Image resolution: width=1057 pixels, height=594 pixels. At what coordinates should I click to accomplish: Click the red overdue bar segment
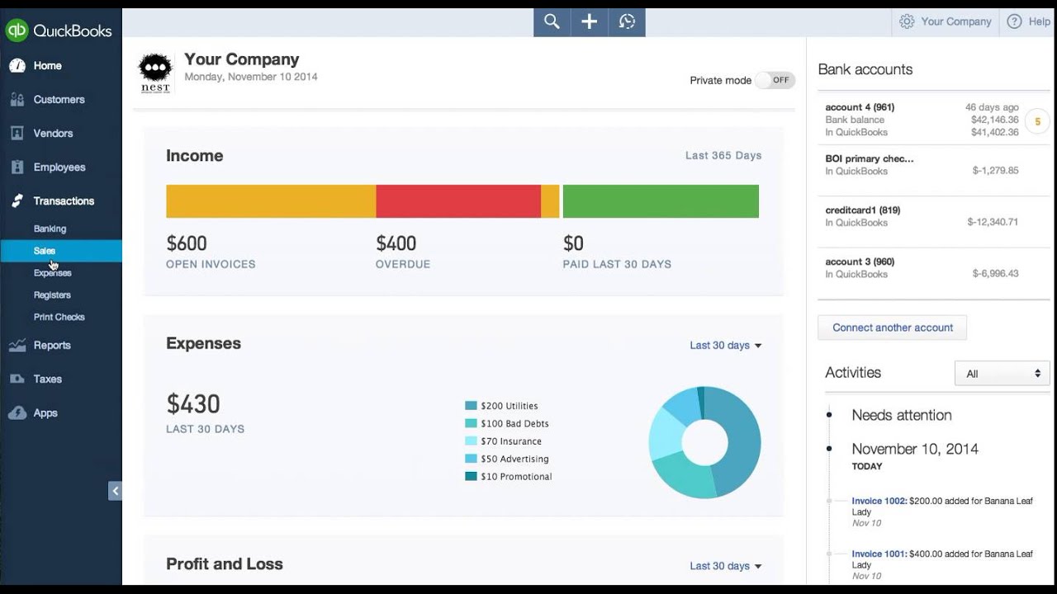pos(458,201)
